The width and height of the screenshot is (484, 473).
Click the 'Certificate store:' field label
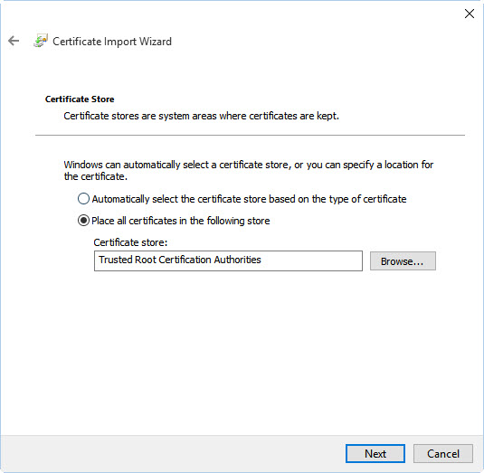[x=130, y=242]
